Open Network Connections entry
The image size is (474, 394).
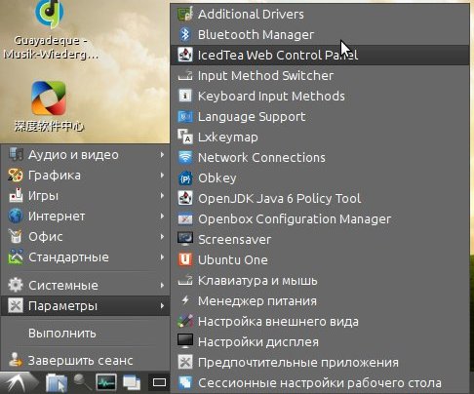(320, 157)
